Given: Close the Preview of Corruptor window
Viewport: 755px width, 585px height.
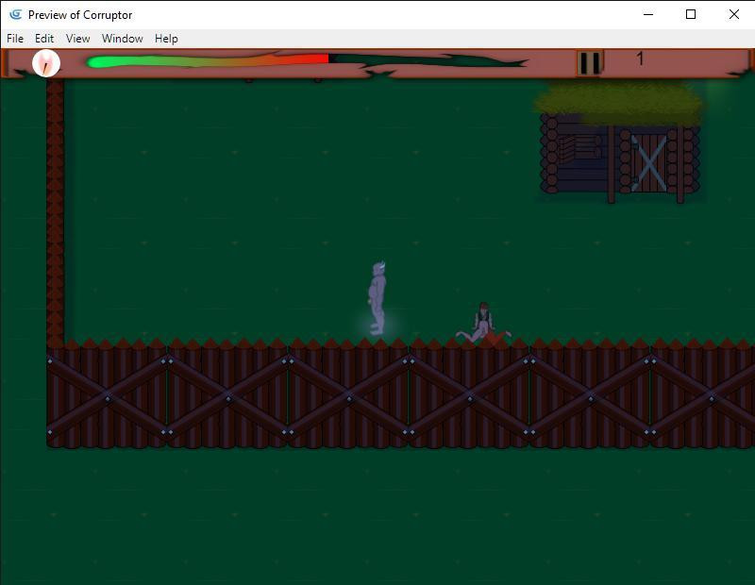Looking at the screenshot, I should 733,14.
